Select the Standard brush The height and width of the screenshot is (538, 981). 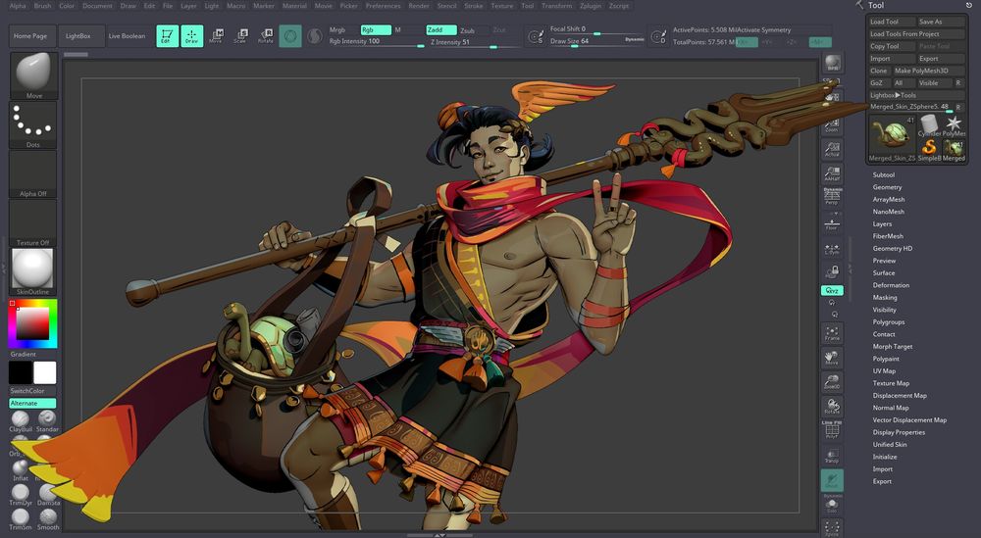click(x=47, y=421)
